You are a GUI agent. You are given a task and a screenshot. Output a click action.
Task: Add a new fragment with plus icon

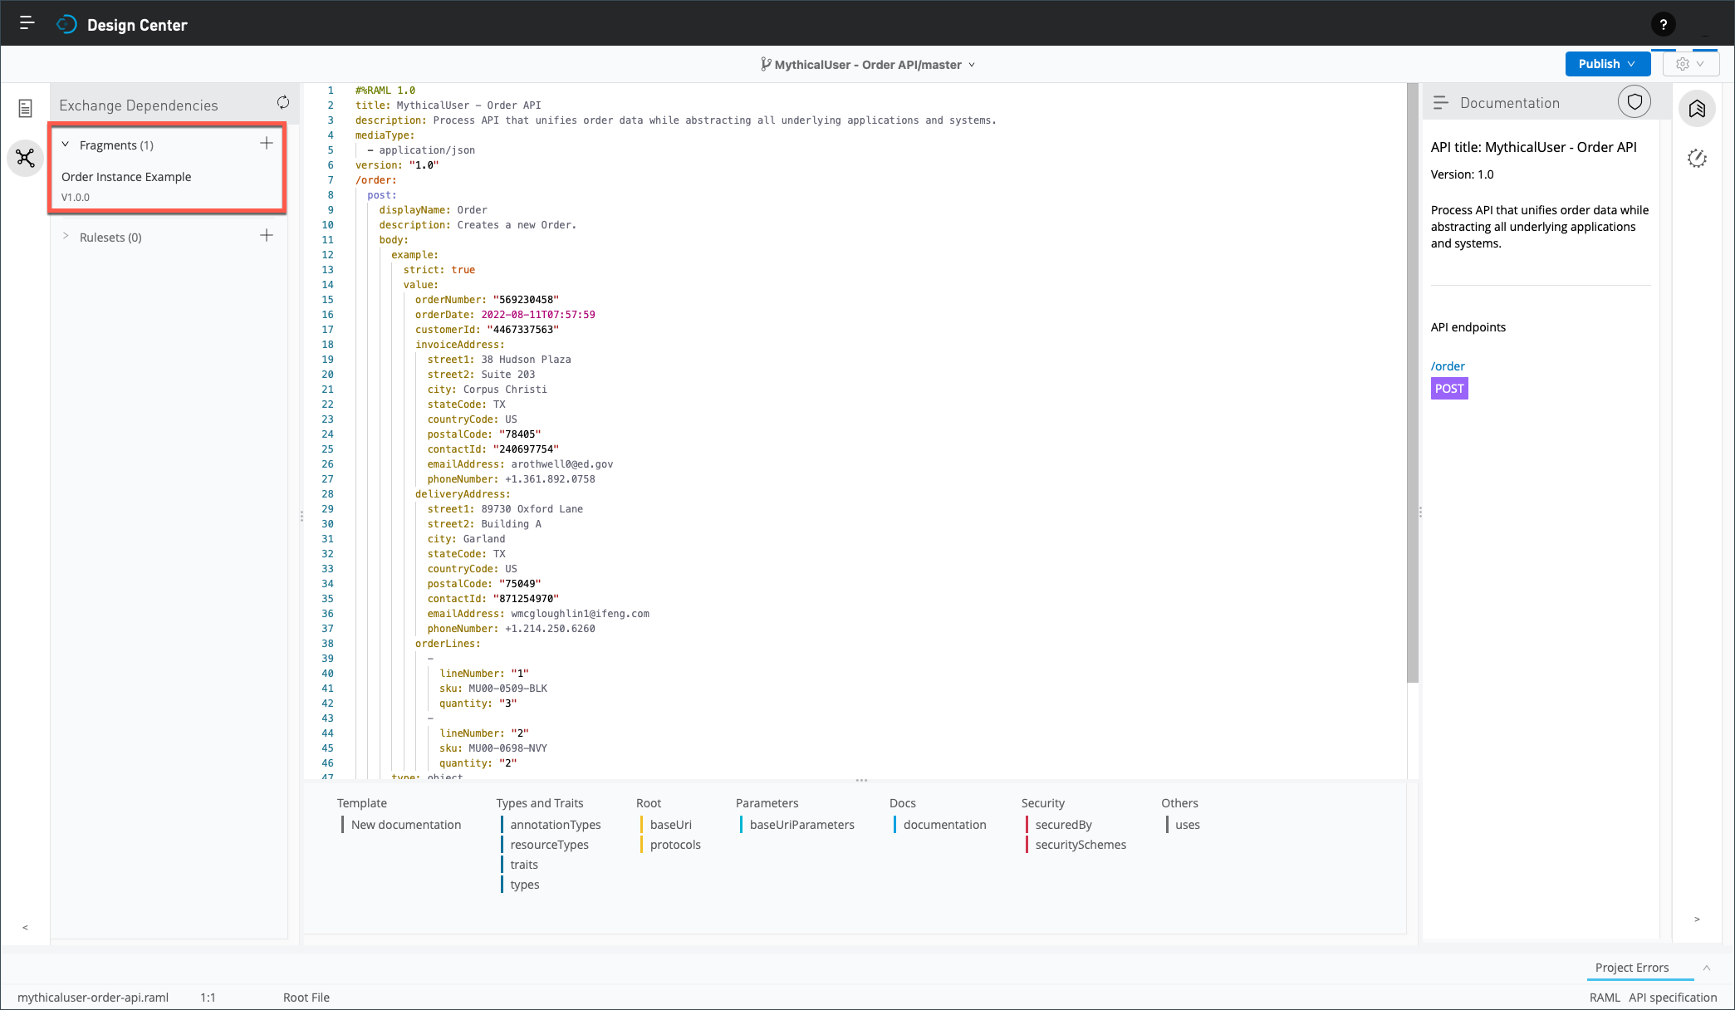click(x=267, y=143)
